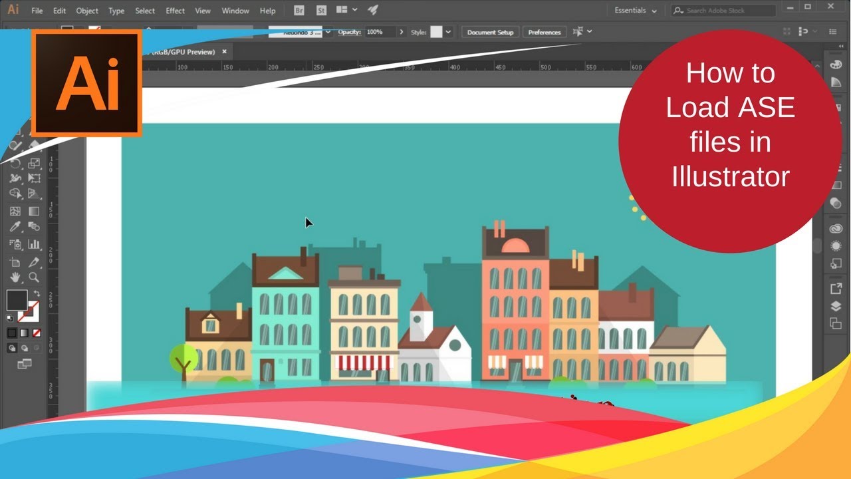Open the File menu
The width and height of the screenshot is (851, 479).
[37, 11]
